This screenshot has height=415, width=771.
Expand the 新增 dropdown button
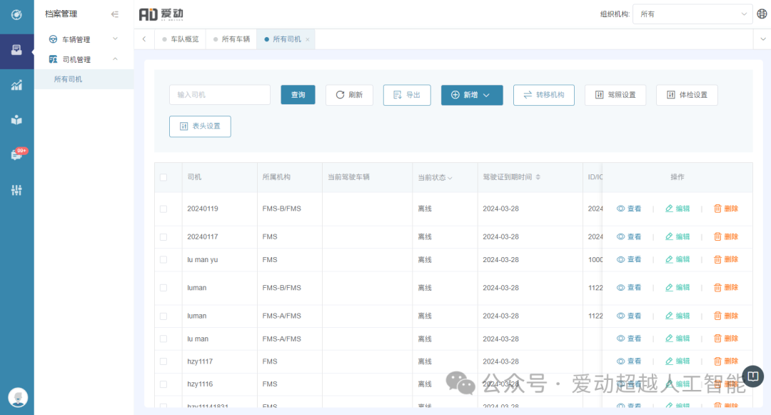tap(471, 95)
